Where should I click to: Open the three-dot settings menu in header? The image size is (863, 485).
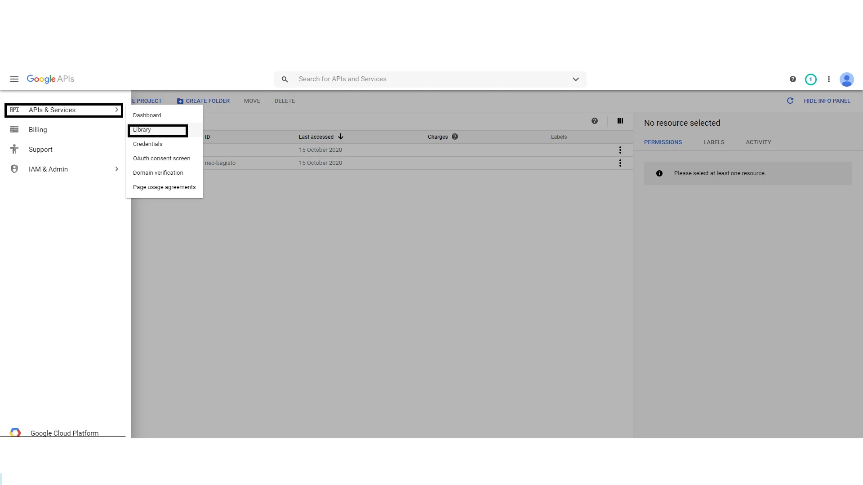828,79
